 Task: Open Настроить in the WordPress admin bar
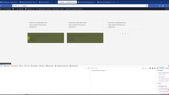click(7, 9)
